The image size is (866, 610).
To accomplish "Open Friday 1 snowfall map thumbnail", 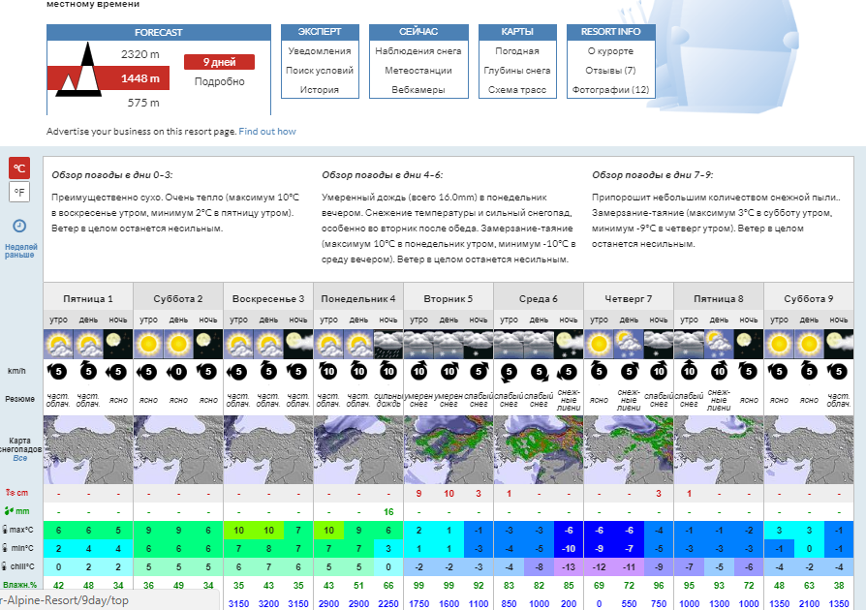I will [x=88, y=450].
